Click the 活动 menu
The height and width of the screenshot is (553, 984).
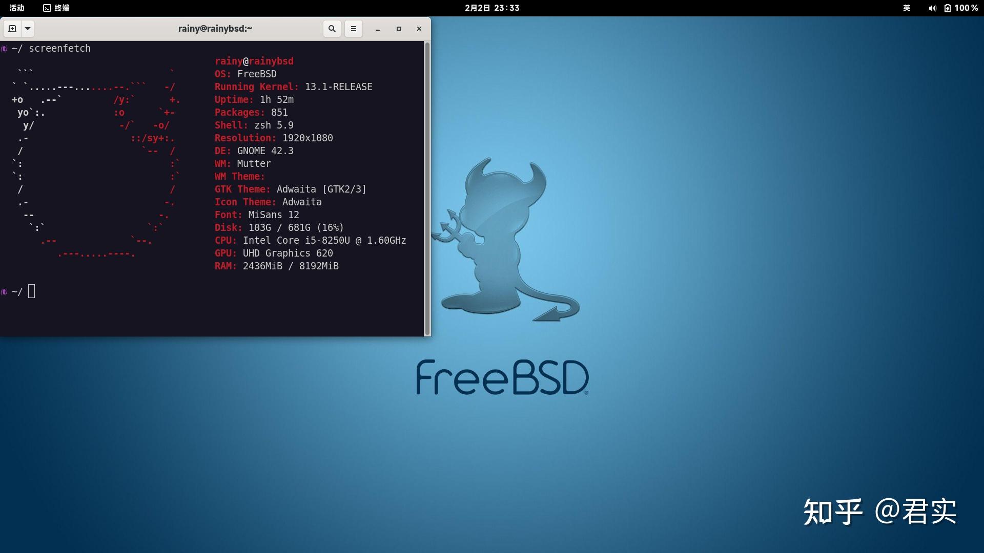(17, 8)
